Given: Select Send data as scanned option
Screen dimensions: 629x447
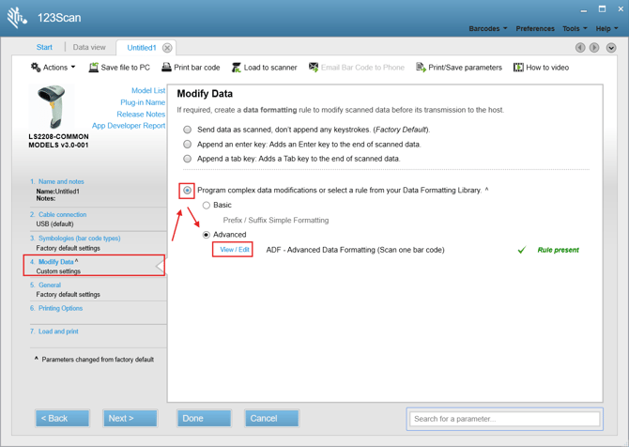Looking at the screenshot, I should [x=188, y=130].
